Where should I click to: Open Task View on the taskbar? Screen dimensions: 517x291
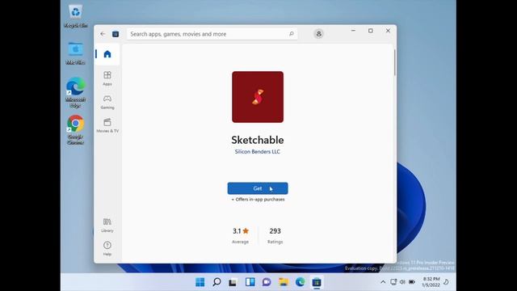233,282
